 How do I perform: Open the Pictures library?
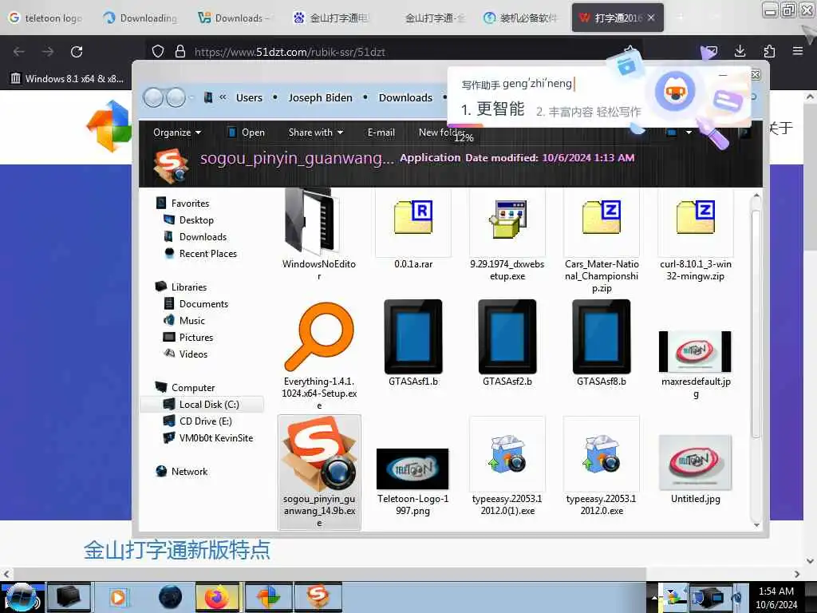click(x=188, y=337)
